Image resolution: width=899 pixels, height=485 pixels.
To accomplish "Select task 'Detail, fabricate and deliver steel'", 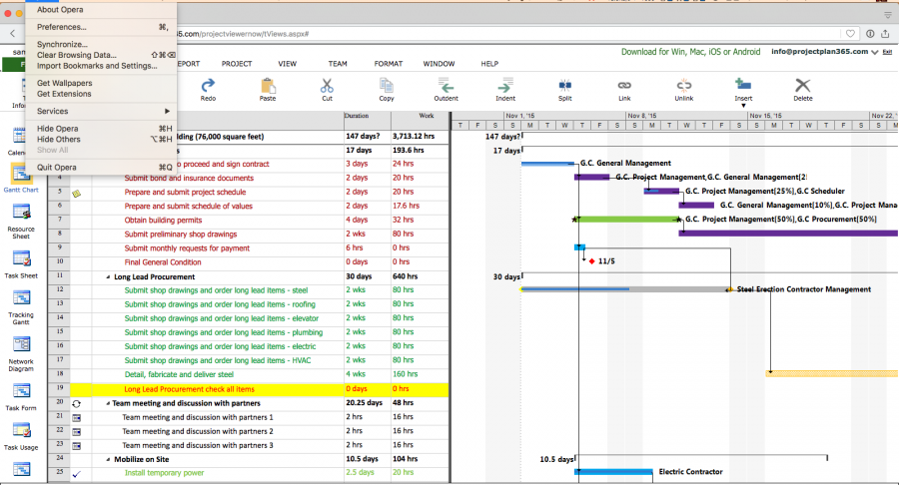I will tap(179, 374).
